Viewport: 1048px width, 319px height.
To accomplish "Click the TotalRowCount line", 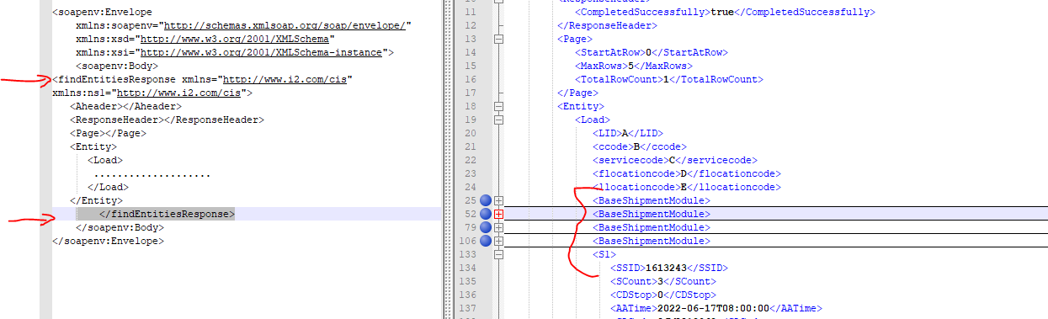I will click(669, 79).
